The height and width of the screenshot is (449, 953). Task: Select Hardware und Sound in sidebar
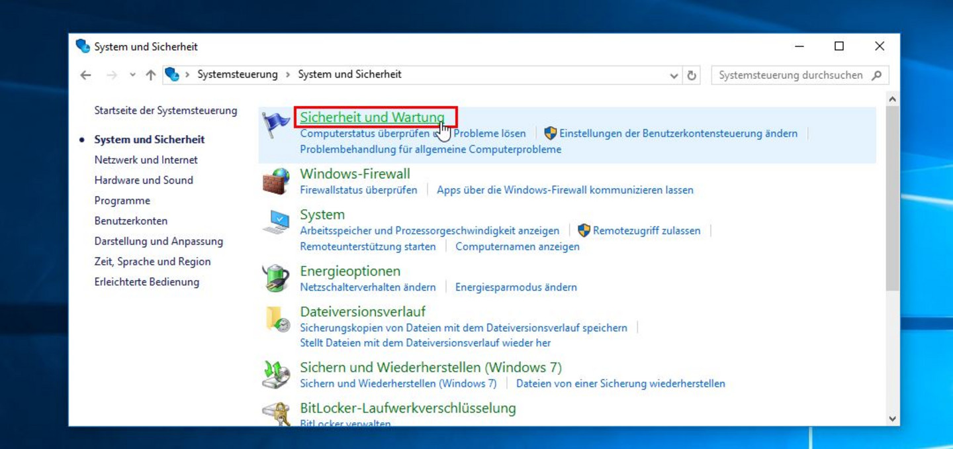pos(144,180)
